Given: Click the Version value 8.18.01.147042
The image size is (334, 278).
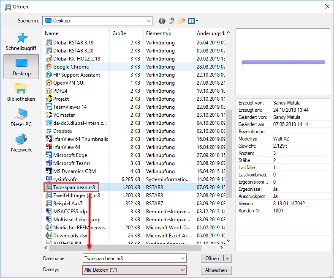Looking at the screenshot, I should point(289,204).
